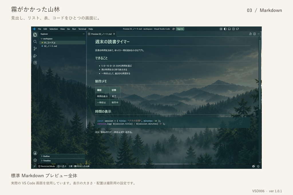Click the table cell 制作中

(x=115, y=102)
